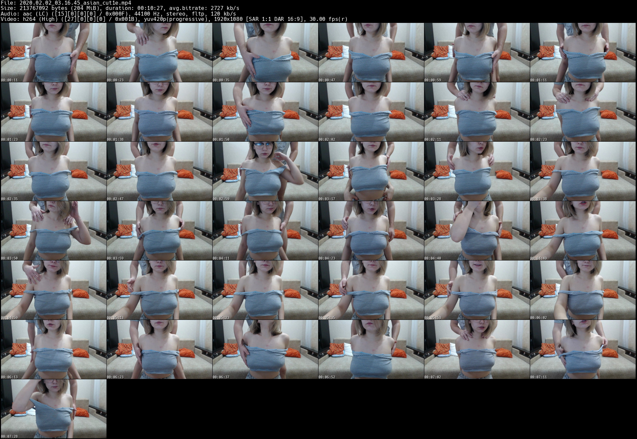View the 00:04:40 thumbnail
637x439 pixels.
click(477, 231)
